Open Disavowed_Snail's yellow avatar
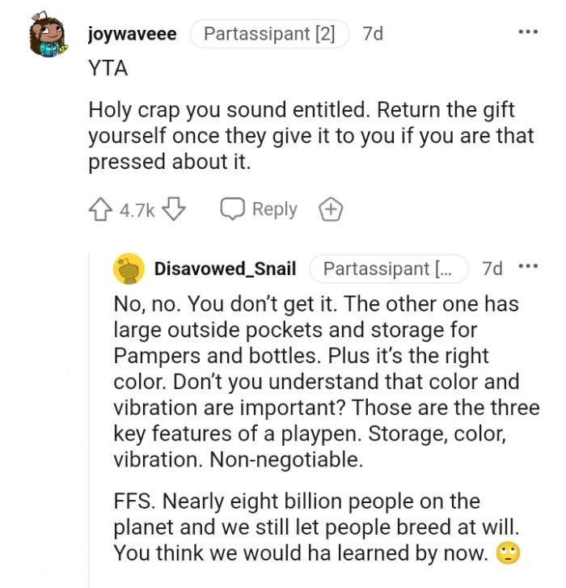The width and height of the screenshot is (566, 588). (129, 269)
